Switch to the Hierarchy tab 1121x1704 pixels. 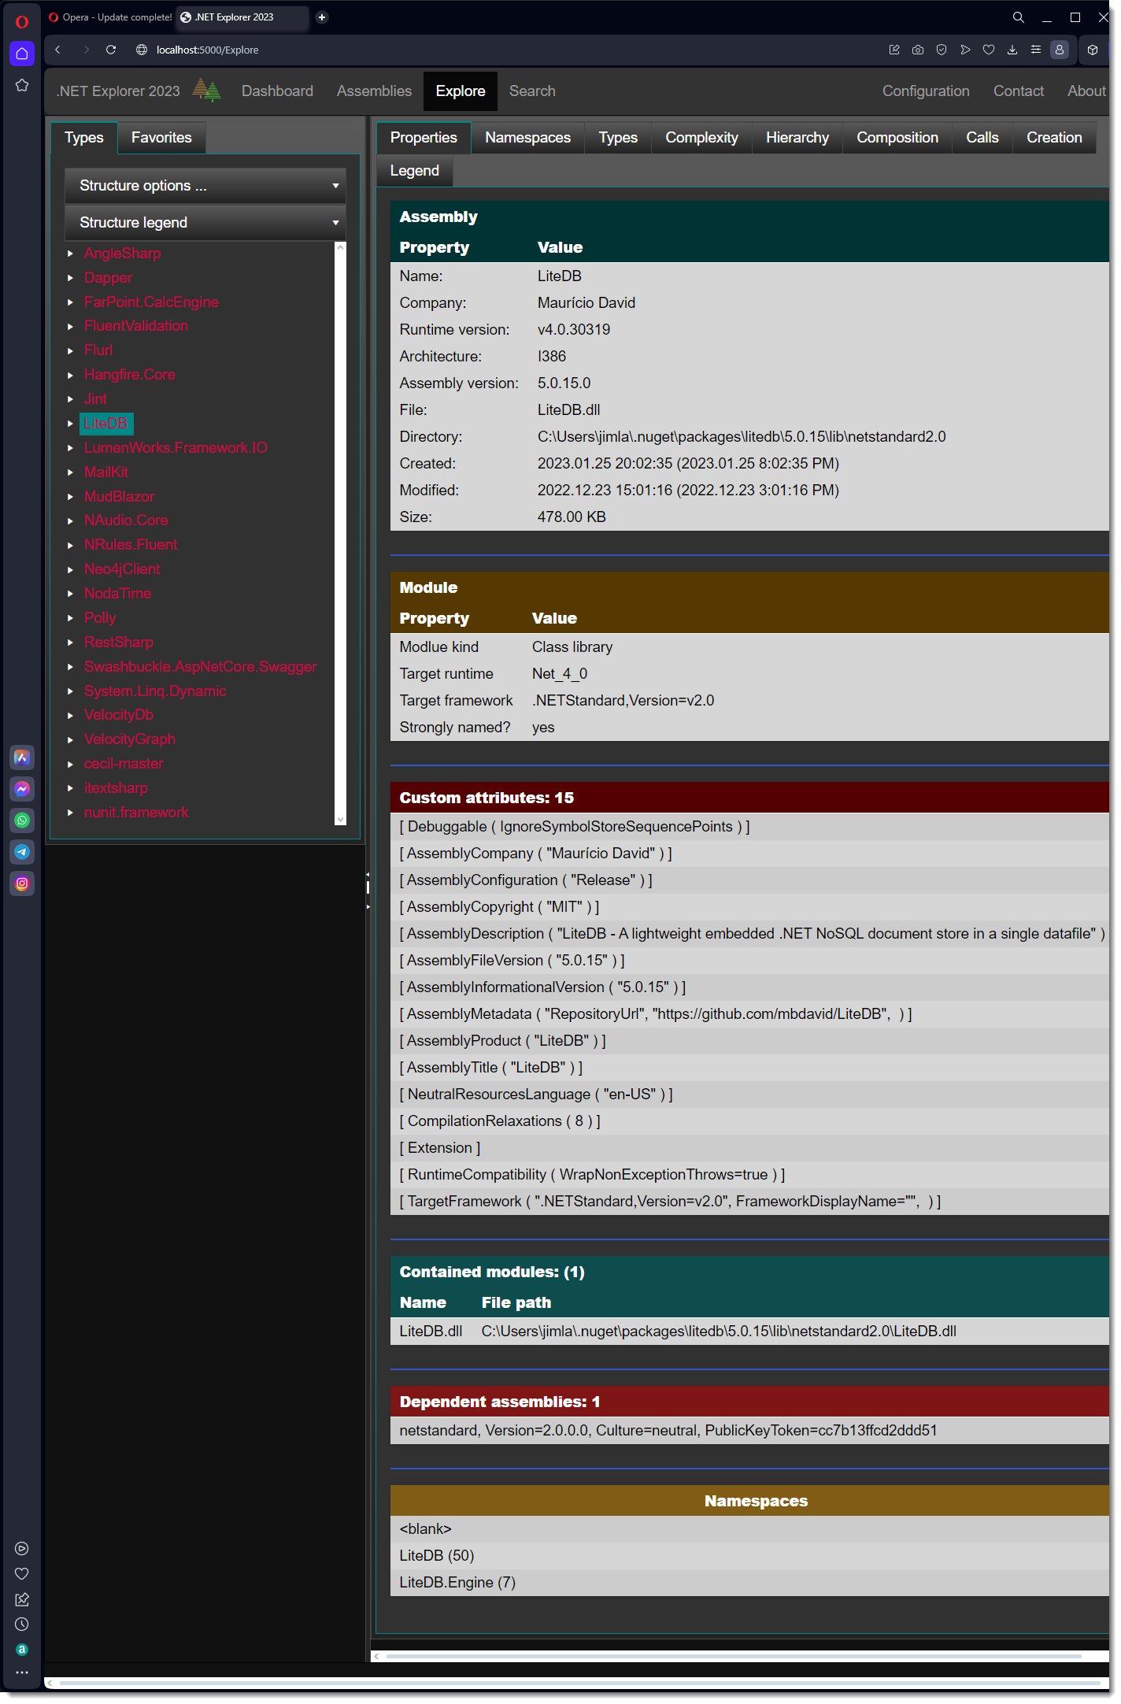(x=797, y=138)
